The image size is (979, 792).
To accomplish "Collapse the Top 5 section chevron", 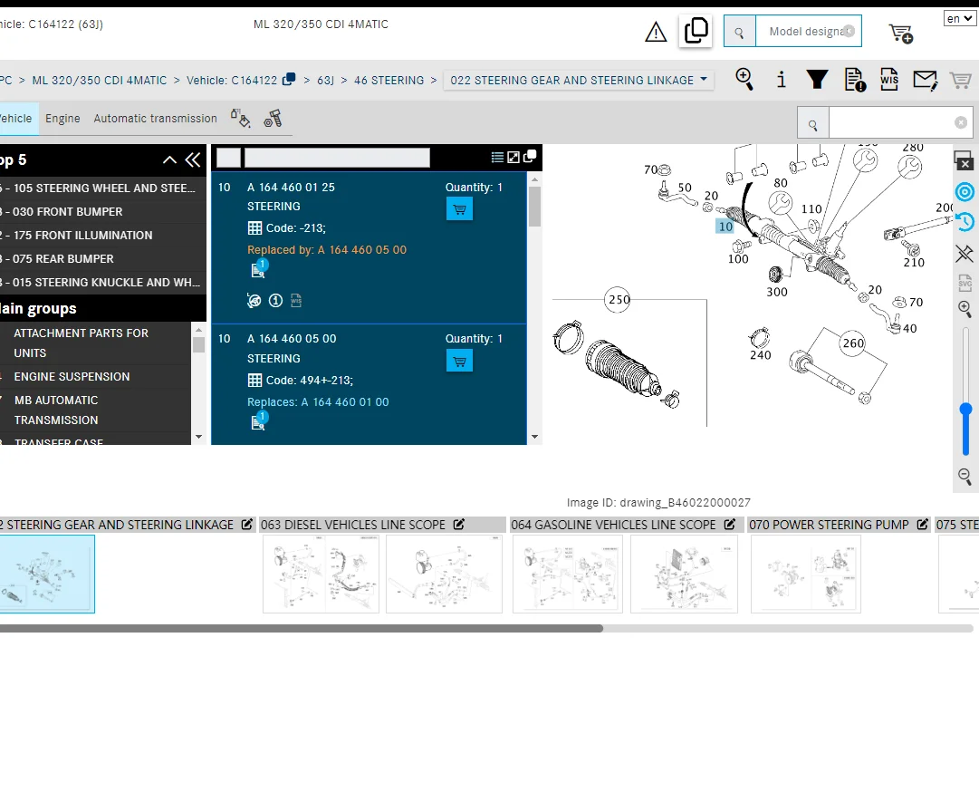I will point(169,160).
